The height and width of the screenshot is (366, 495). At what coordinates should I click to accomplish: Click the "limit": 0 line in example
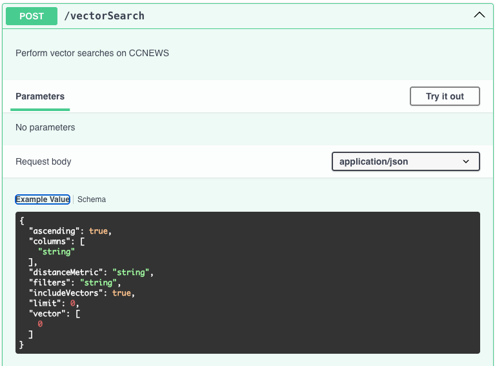click(x=54, y=303)
